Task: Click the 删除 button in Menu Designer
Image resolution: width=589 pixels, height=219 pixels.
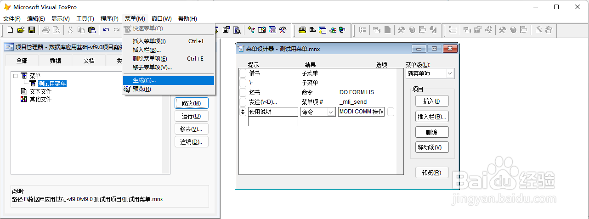Action: [x=432, y=132]
